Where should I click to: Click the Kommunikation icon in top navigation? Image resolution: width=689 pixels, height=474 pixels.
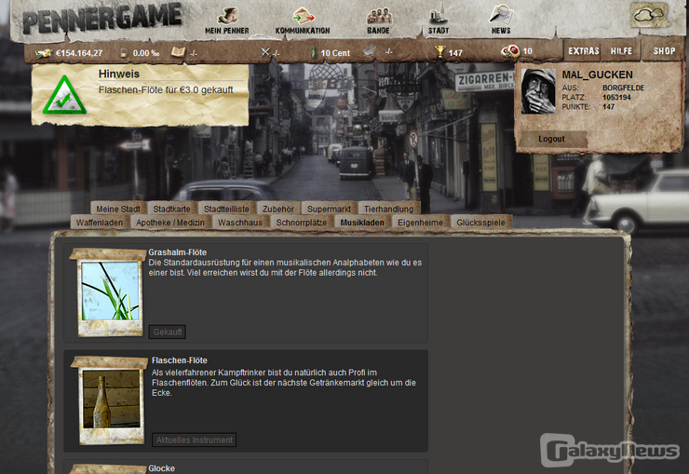303,16
